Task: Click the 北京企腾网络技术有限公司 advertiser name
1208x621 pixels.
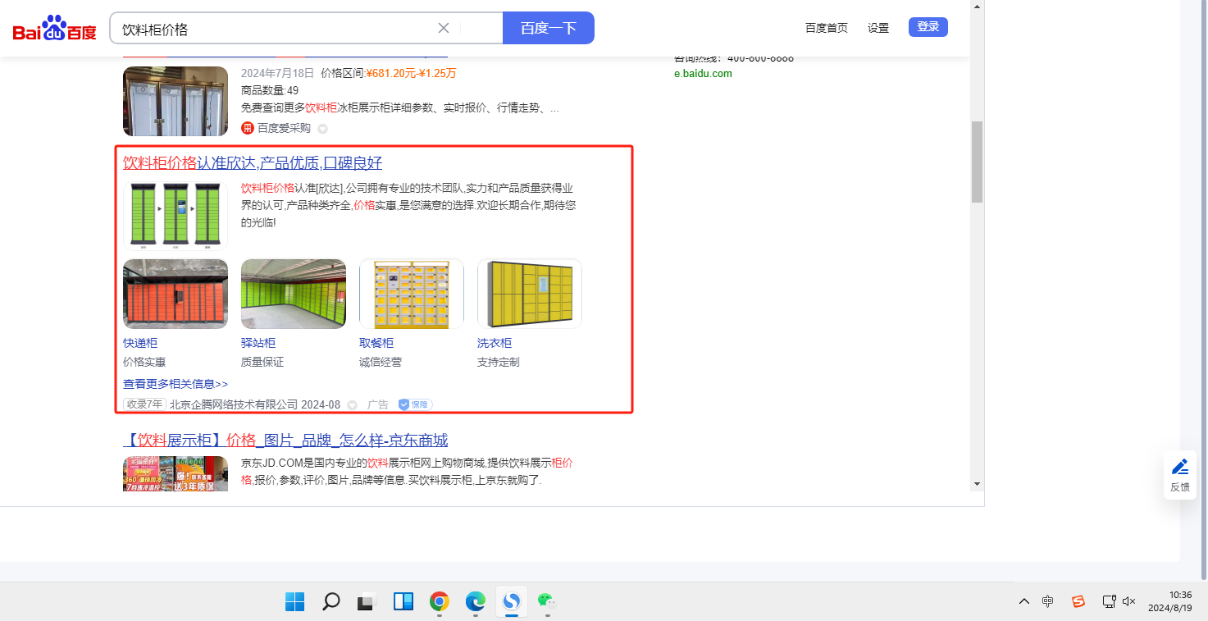Action: (234, 404)
